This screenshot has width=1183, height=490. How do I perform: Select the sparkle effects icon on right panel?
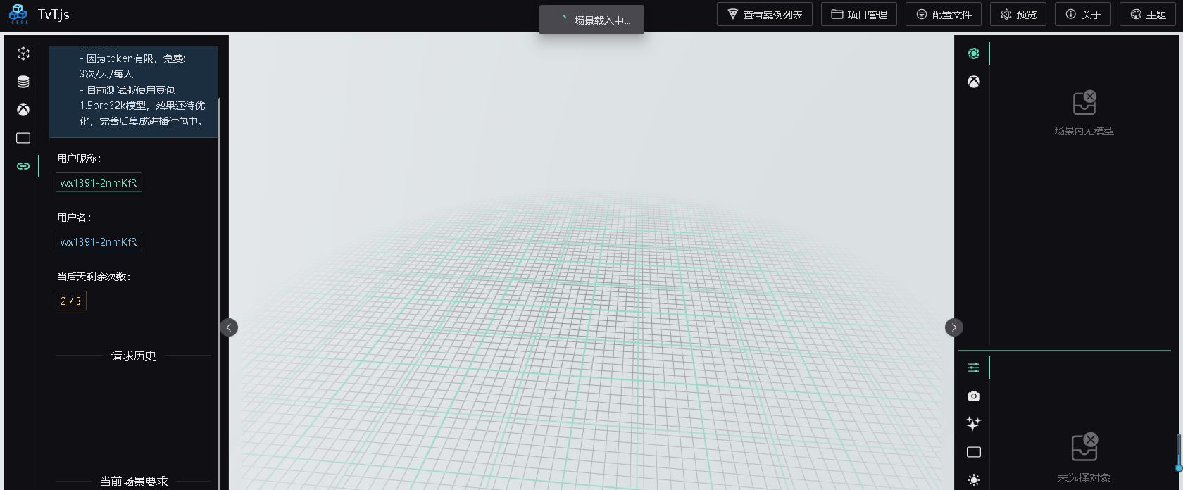[x=974, y=424]
